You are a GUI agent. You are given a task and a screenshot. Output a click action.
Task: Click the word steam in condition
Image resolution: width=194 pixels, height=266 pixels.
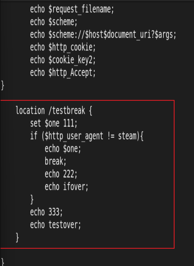(x=127, y=136)
